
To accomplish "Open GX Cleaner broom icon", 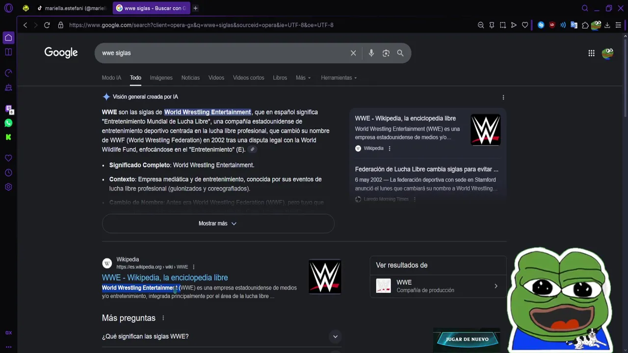I will 8,87.
